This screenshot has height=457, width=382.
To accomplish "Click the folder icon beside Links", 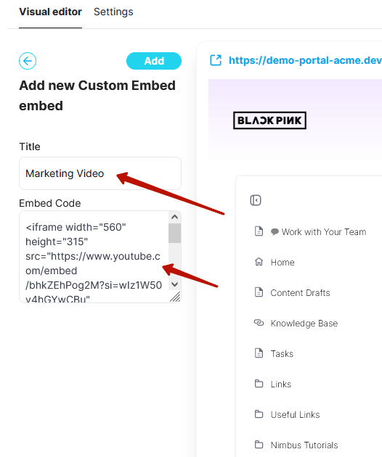I will pos(259,384).
